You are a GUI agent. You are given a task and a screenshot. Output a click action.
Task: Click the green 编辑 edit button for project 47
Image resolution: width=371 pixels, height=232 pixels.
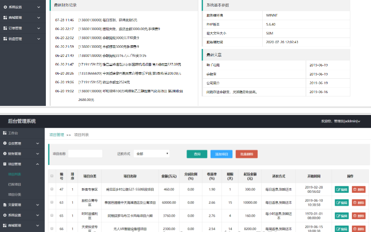pos(342,190)
